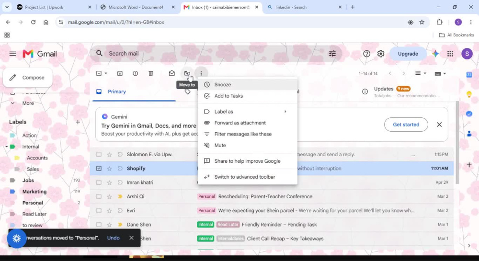Undo the move to Personal
The image size is (479, 261).
(114, 238)
